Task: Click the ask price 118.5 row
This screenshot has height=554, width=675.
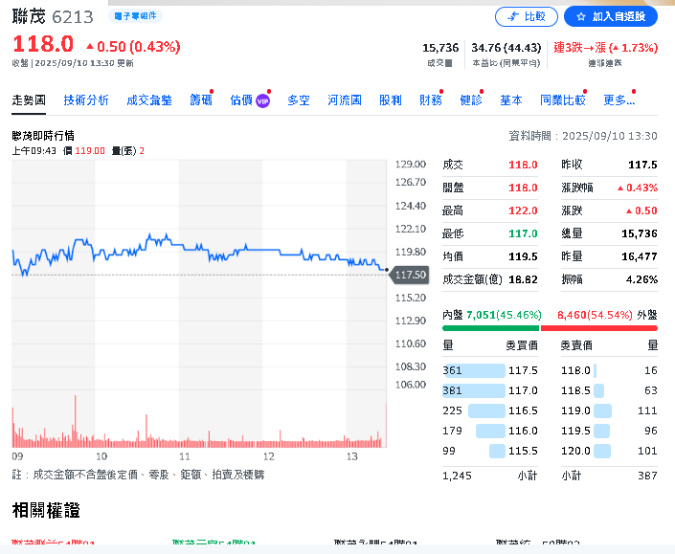Action: [609, 390]
